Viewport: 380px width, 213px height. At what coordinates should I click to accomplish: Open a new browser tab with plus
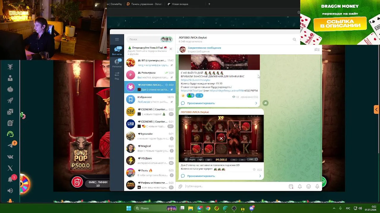[209, 4]
